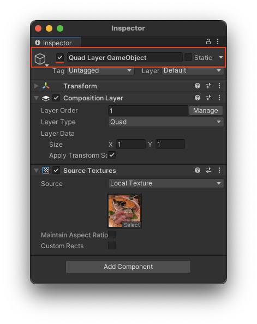This screenshot has height=324, width=257.
Task: Click the Maintain Aspect Ratio label
Action: (74, 235)
